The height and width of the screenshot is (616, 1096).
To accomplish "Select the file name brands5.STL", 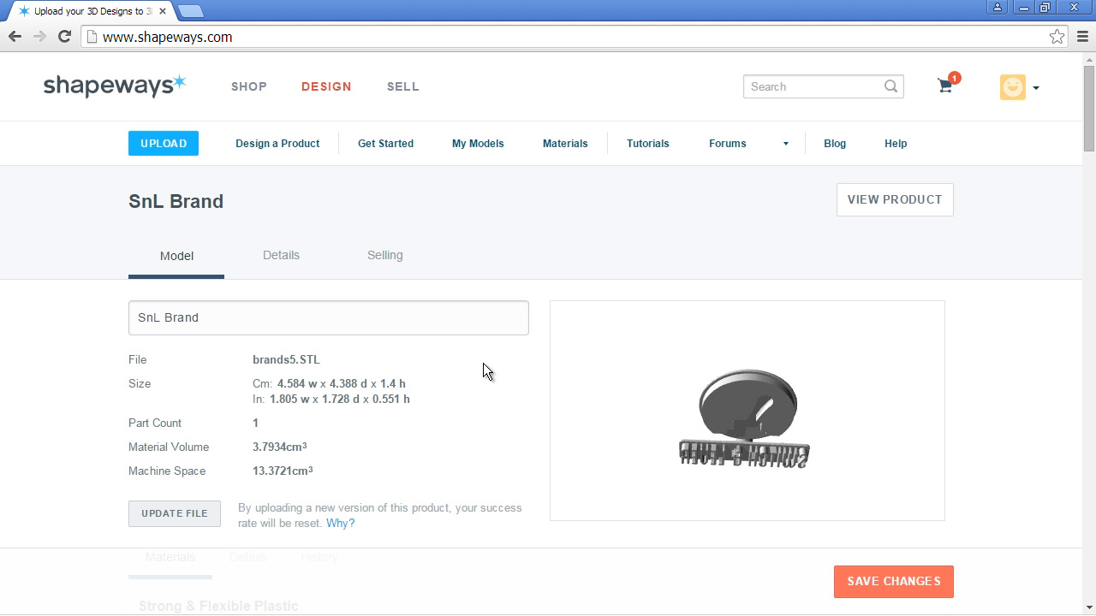I will [x=286, y=360].
